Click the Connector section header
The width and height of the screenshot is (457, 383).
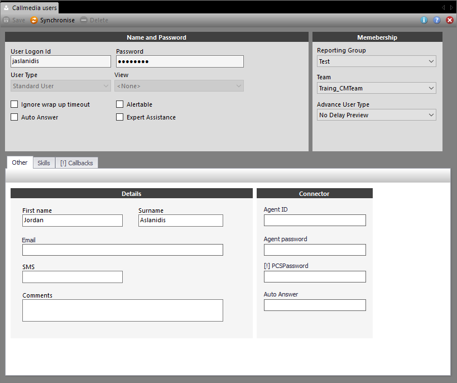tap(315, 193)
